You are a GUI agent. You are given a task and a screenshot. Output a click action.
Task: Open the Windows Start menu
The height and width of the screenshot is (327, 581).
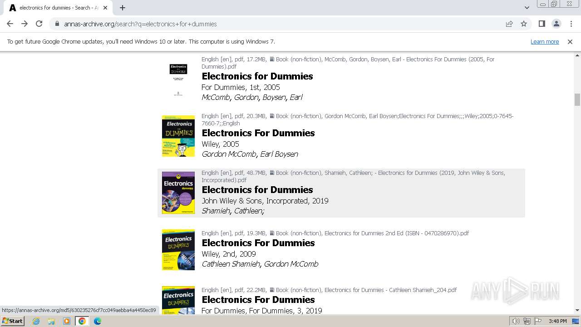coord(12,321)
